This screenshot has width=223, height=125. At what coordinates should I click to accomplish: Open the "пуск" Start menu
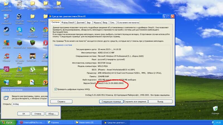[x=8, y=122]
